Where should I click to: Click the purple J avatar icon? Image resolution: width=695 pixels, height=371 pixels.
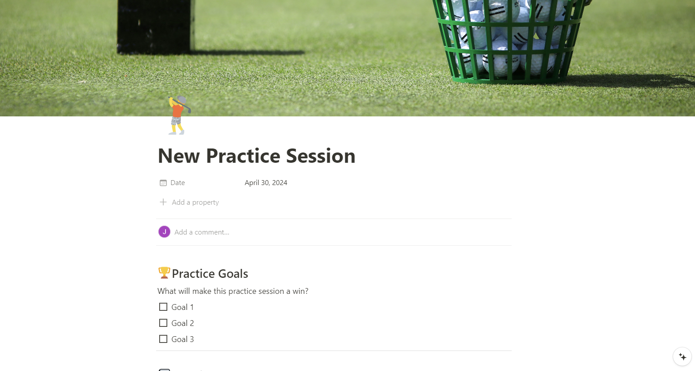click(164, 232)
